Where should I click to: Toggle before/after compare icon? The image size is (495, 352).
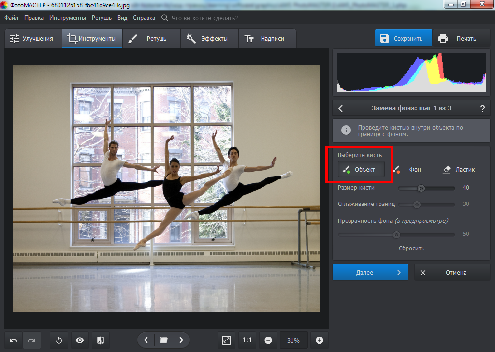[101, 340]
